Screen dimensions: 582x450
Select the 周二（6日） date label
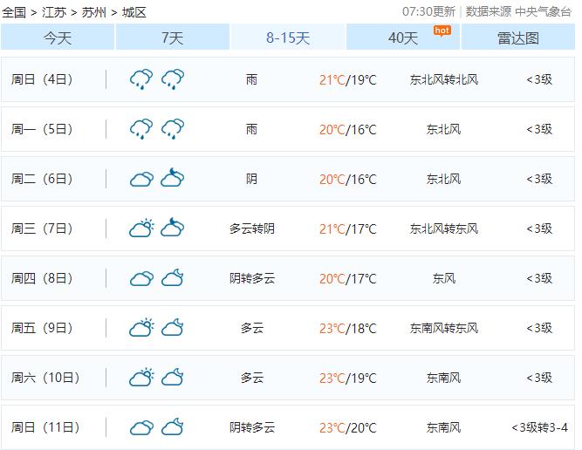point(42,179)
